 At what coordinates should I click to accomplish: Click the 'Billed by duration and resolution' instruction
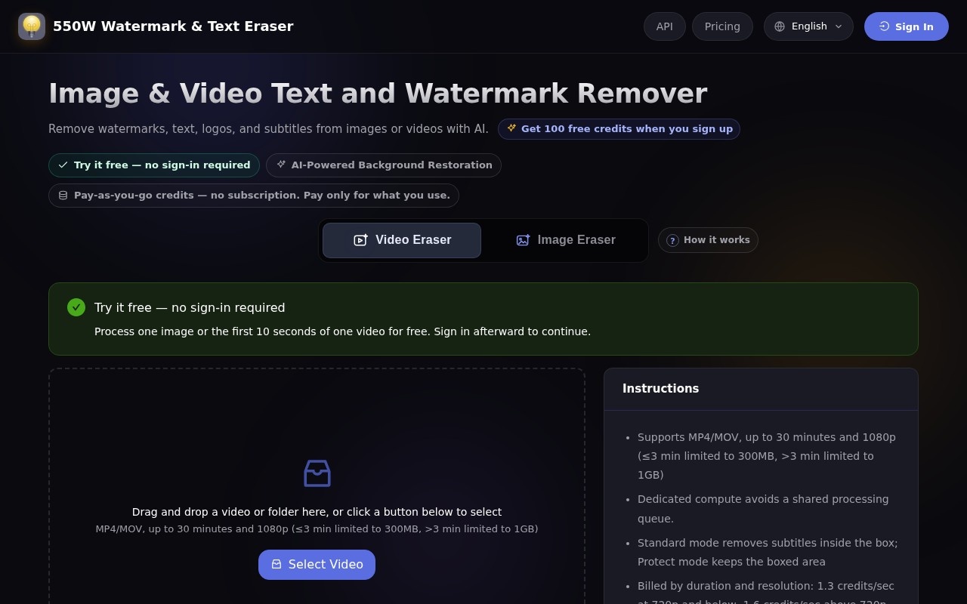(x=766, y=593)
